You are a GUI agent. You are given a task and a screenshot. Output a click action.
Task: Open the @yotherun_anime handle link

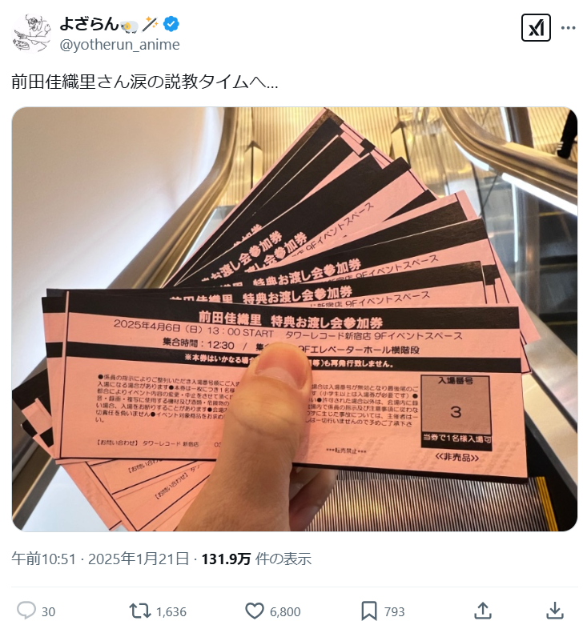(x=119, y=44)
